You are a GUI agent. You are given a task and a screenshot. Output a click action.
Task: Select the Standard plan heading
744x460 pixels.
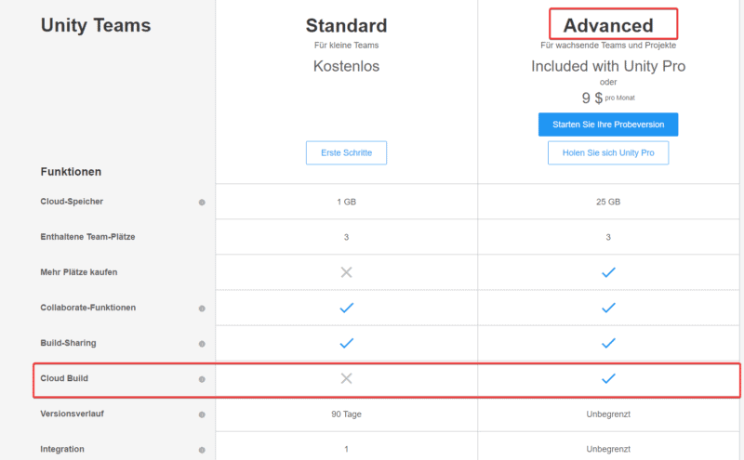click(x=346, y=25)
